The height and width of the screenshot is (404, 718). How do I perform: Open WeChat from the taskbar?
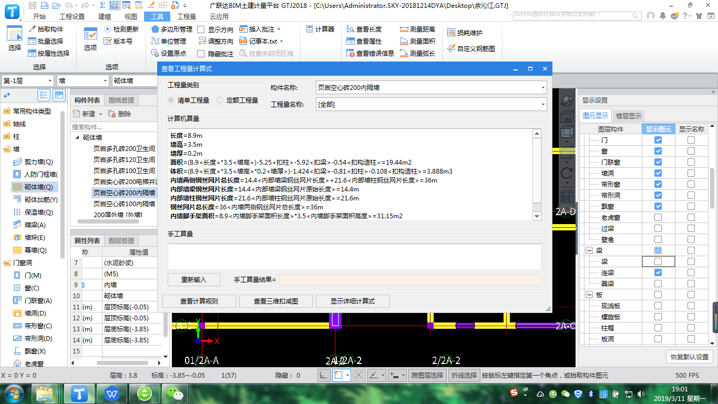174,393
